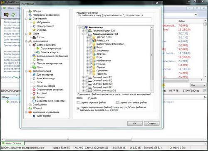Screen dimensions: 208x151
Task: Select the IPGuard settings item
Action: 37,108
